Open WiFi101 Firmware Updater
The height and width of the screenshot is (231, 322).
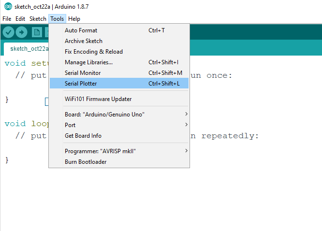point(119,99)
